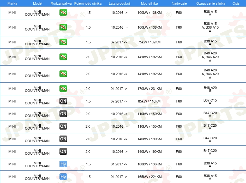
Task: Click the Moc silnika column header
Action: coord(149,3)
